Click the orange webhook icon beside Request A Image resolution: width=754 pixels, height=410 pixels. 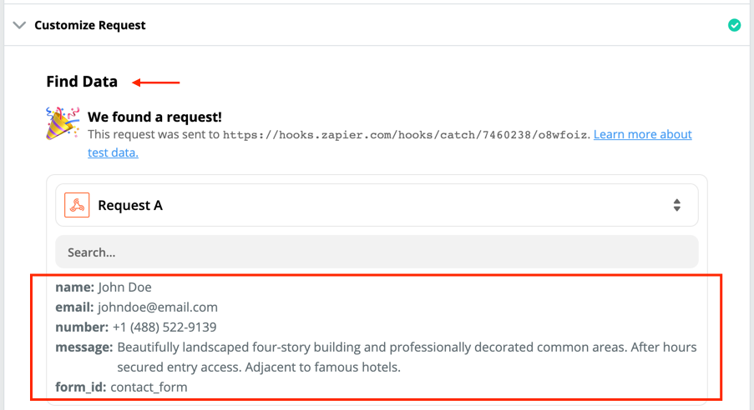coord(77,205)
